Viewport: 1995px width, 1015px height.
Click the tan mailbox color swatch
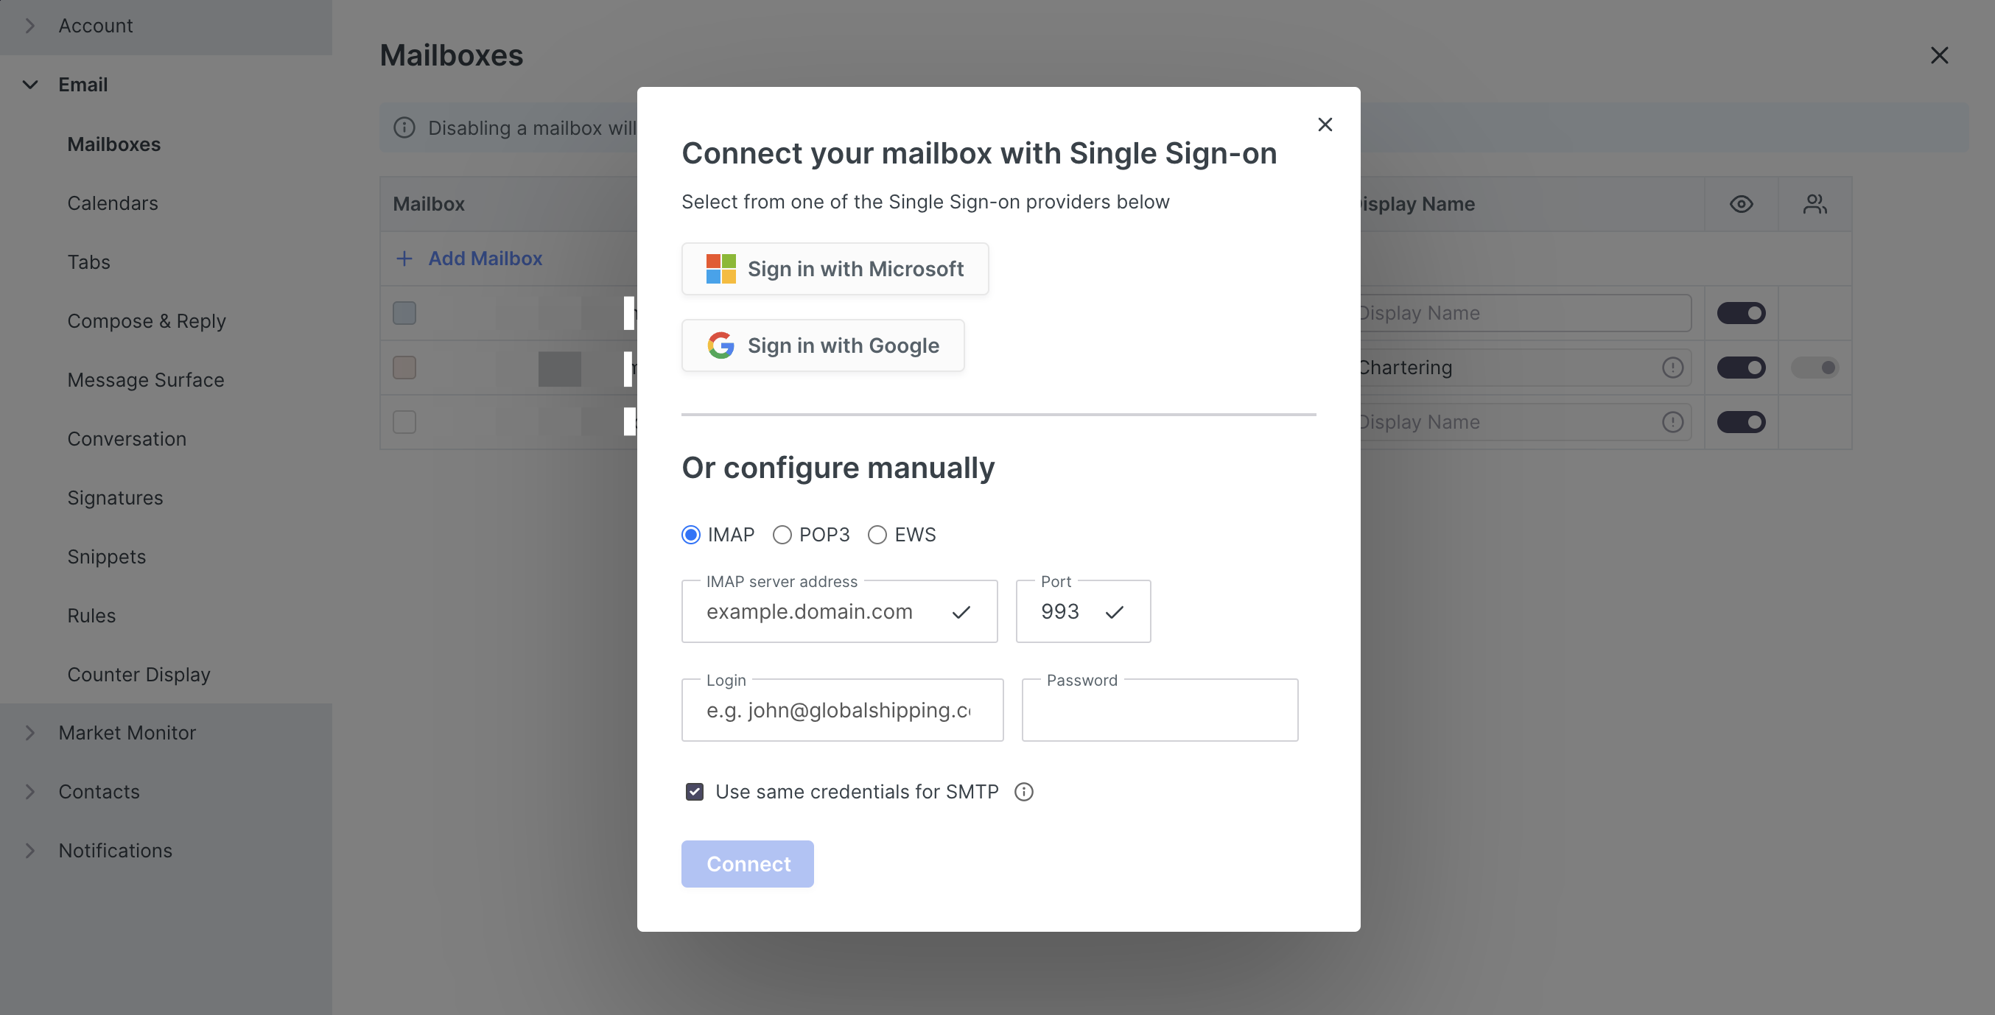click(x=404, y=368)
